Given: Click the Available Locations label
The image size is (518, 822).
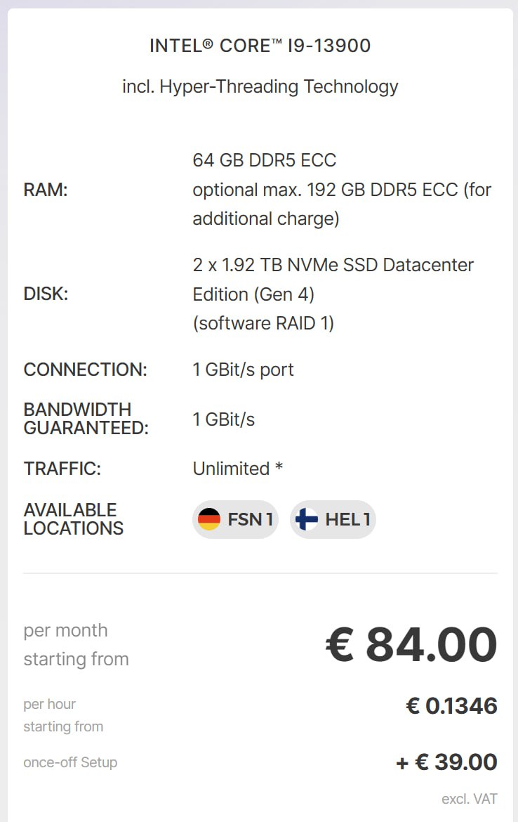Looking at the screenshot, I should 73,519.
